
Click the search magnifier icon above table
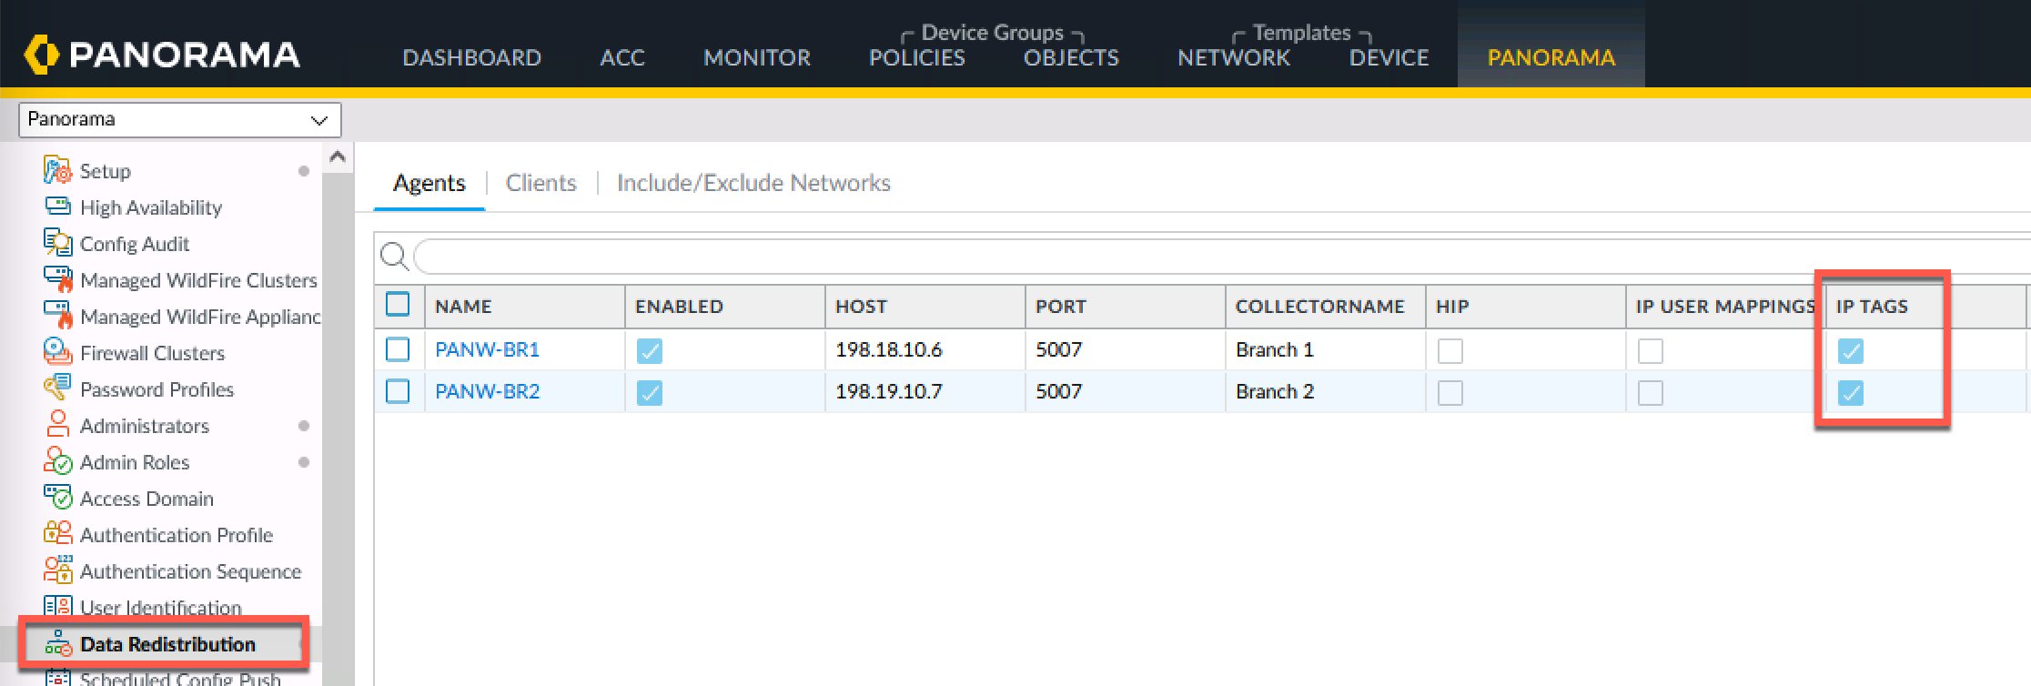[394, 257]
